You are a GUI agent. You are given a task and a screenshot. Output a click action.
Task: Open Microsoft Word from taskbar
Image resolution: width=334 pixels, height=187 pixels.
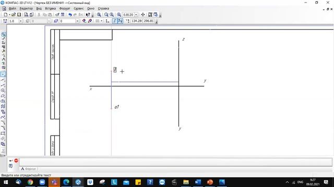pyautogui.click(x=198, y=182)
